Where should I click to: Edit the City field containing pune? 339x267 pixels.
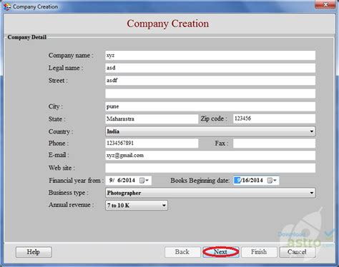(210, 106)
